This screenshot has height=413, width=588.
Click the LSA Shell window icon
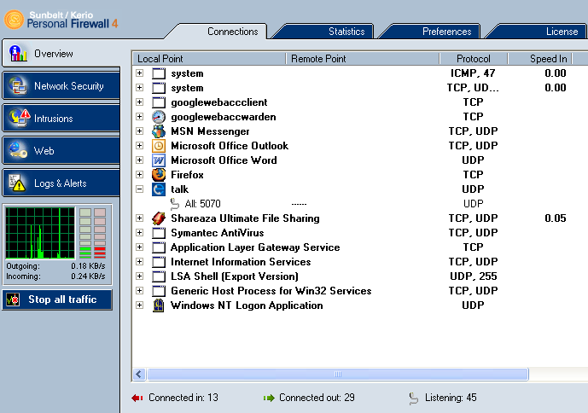pyautogui.click(x=159, y=276)
